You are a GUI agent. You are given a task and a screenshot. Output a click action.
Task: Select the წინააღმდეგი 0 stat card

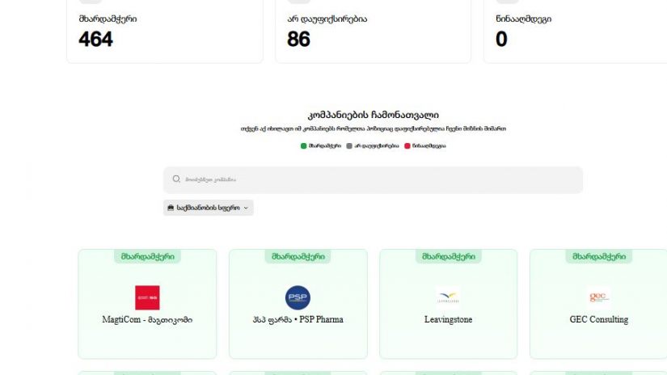tap(576, 31)
